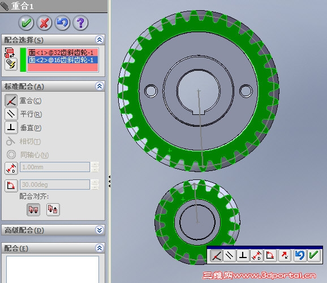327x283 pixels.
Task: Select the 垂直(P) perpendicular mate
Action: [x=11, y=127]
